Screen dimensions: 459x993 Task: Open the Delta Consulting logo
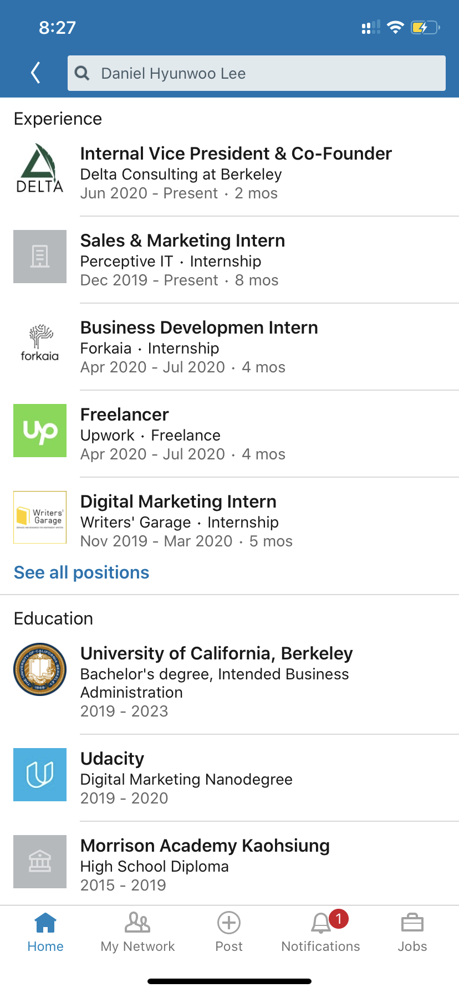[40, 170]
